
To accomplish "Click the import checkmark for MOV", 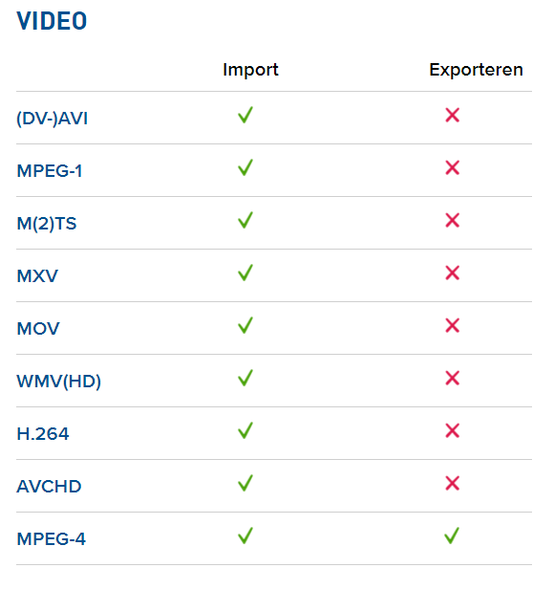I will point(245,326).
